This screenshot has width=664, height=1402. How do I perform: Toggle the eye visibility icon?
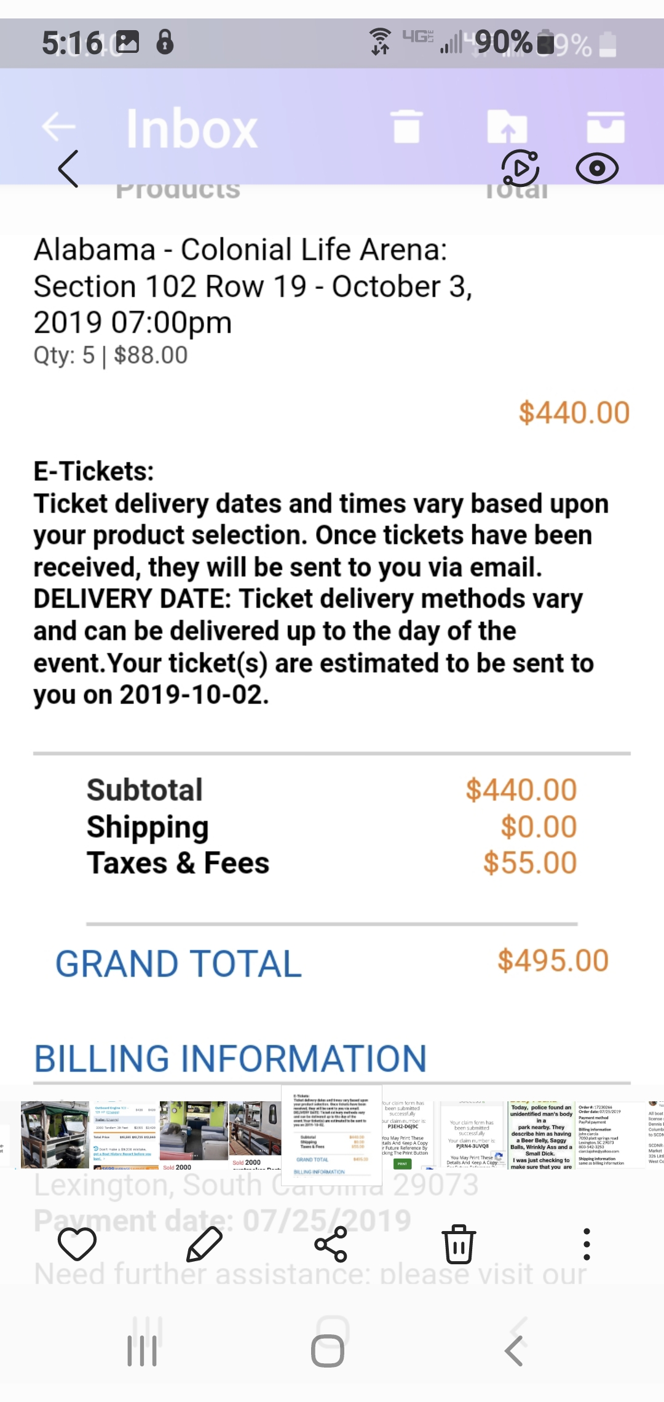coord(597,168)
